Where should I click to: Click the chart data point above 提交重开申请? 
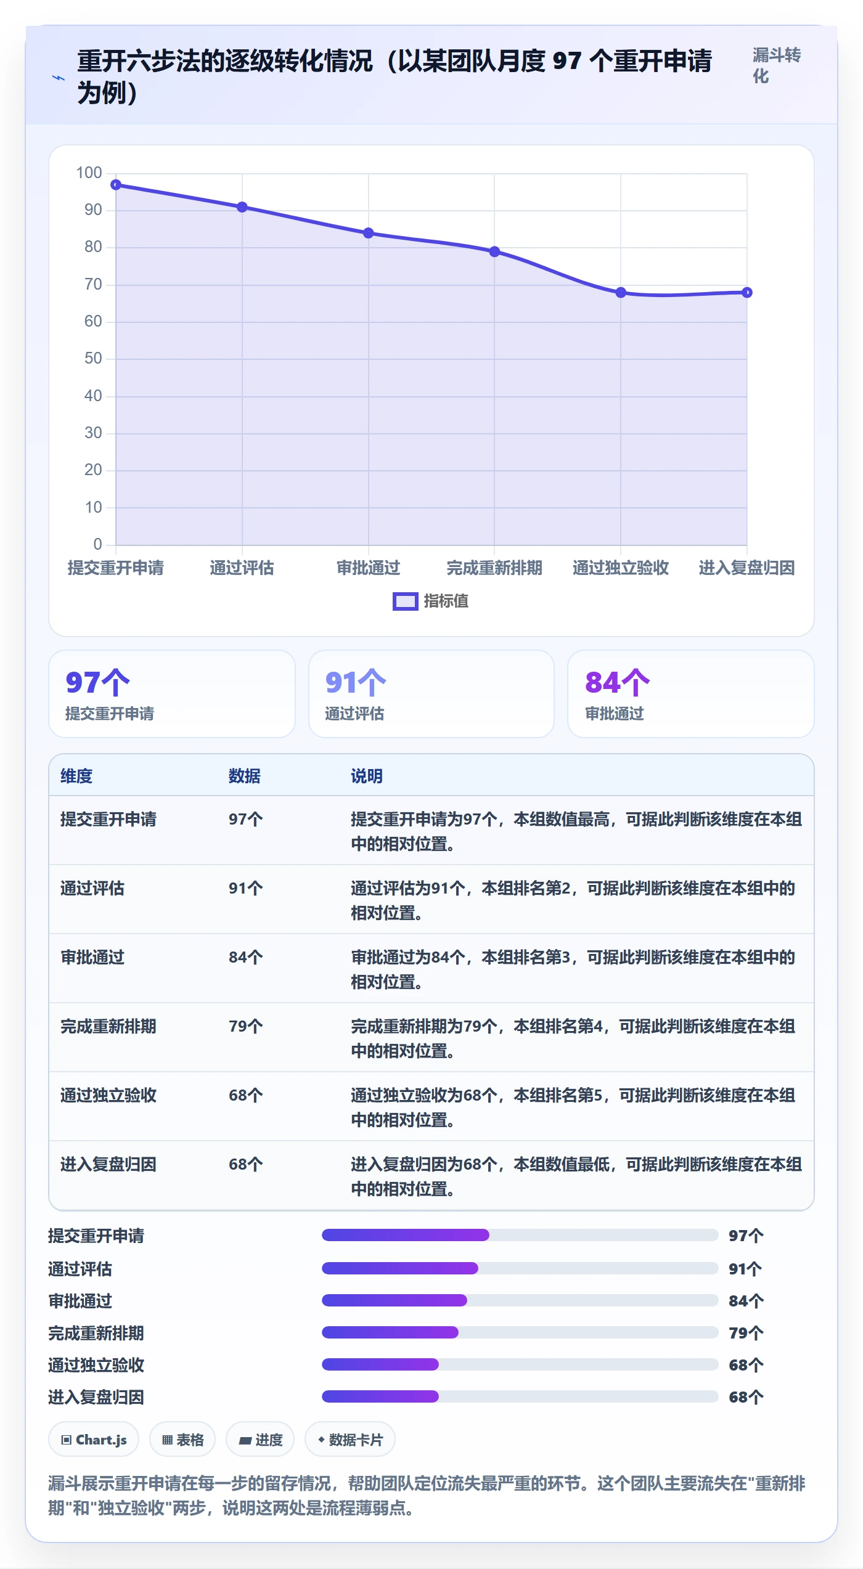tap(116, 185)
